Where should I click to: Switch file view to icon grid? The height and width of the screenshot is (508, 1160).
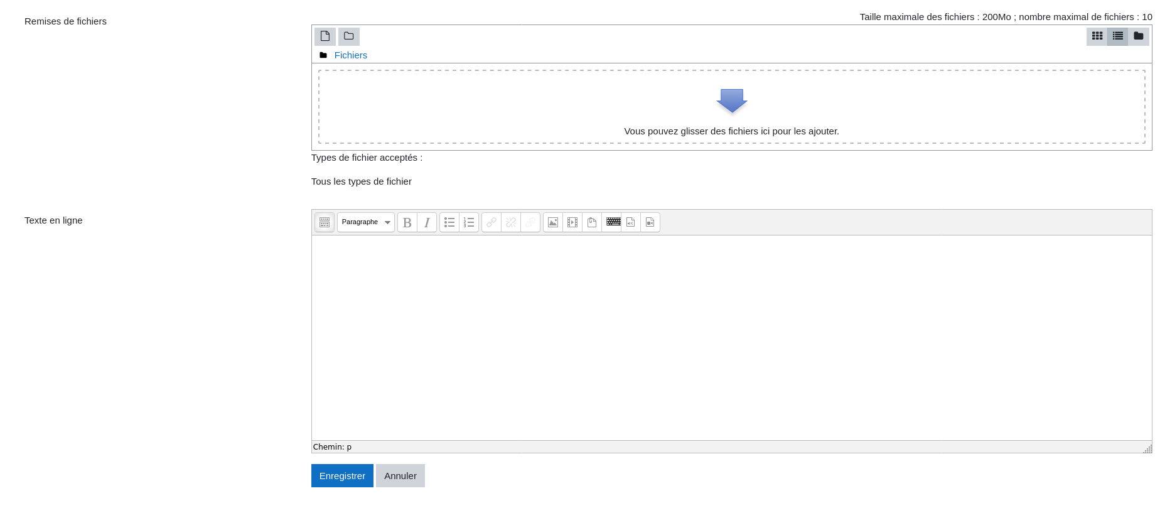(1097, 36)
